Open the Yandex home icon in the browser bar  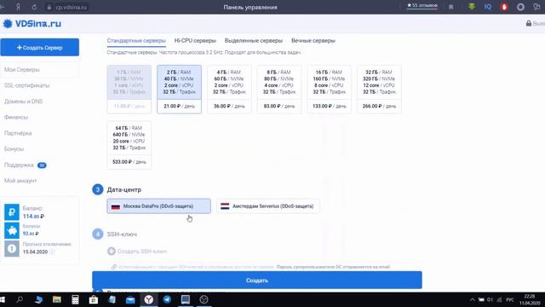tap(18, 7)
